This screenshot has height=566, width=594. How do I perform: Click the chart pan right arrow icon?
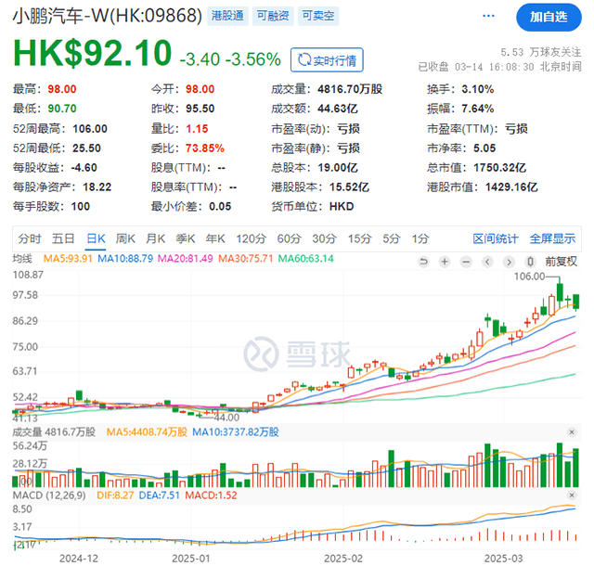click(x=509, y=262)
